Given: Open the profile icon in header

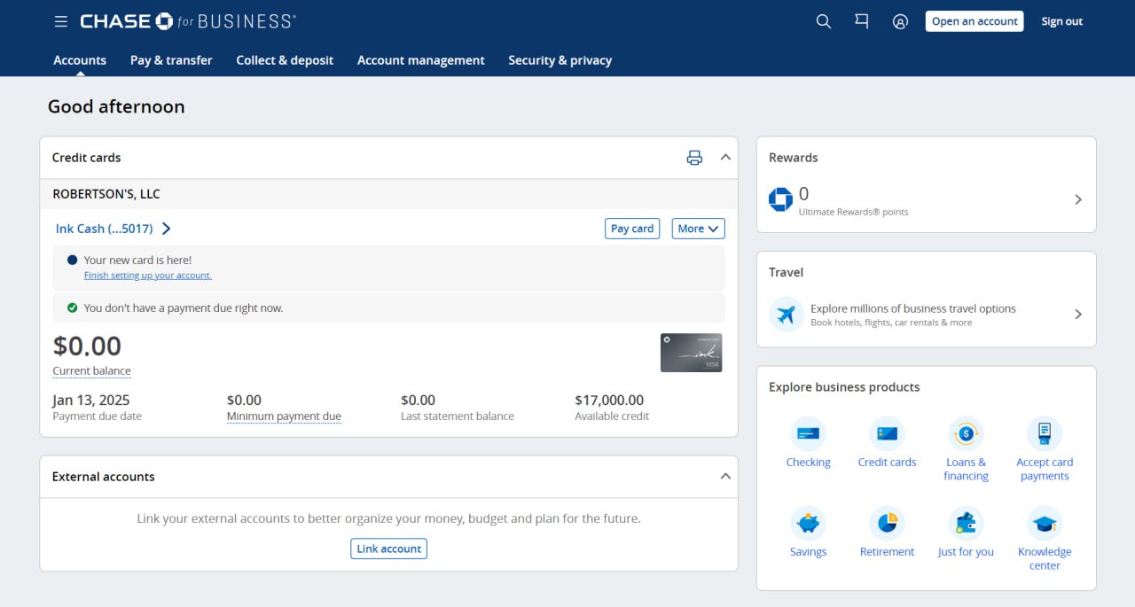Looking at the screenshot, I should [900, 21].
